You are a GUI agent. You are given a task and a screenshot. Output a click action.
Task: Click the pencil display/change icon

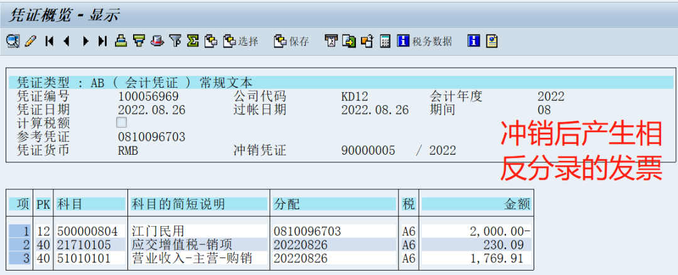click(x=30, y=41)
